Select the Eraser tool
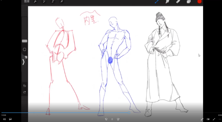This screenshot has width=222, height=122. tap(178, 2)
